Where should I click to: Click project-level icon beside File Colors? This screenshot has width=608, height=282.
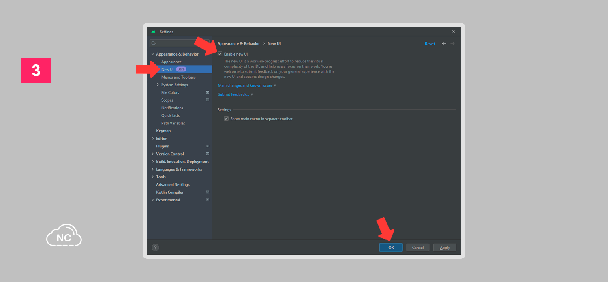coord(208,92)
